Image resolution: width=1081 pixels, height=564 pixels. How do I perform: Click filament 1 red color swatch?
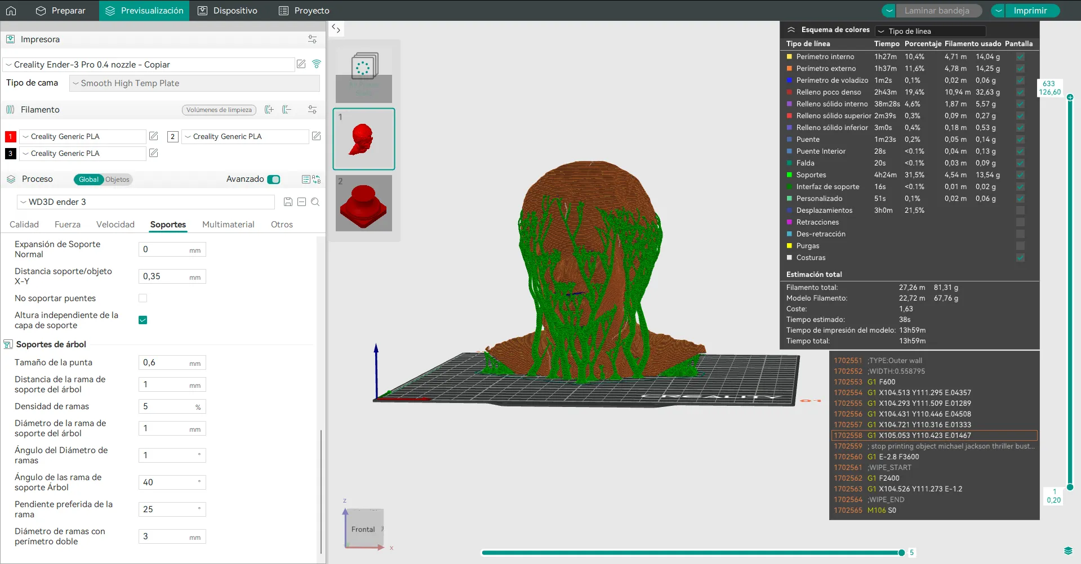coord(10,137)
